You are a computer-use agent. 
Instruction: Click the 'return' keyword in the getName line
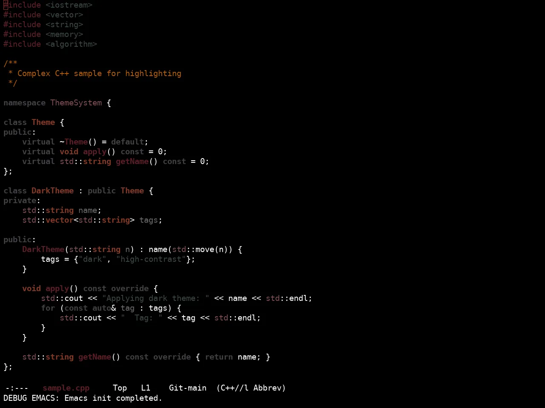click(219, 357)
